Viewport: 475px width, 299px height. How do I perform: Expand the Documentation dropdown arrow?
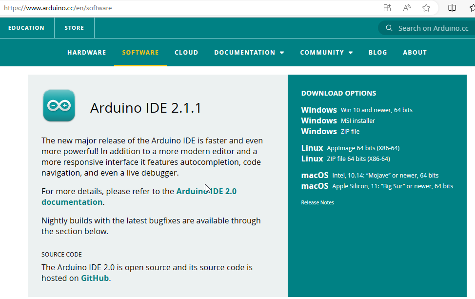tap(282, 53)
